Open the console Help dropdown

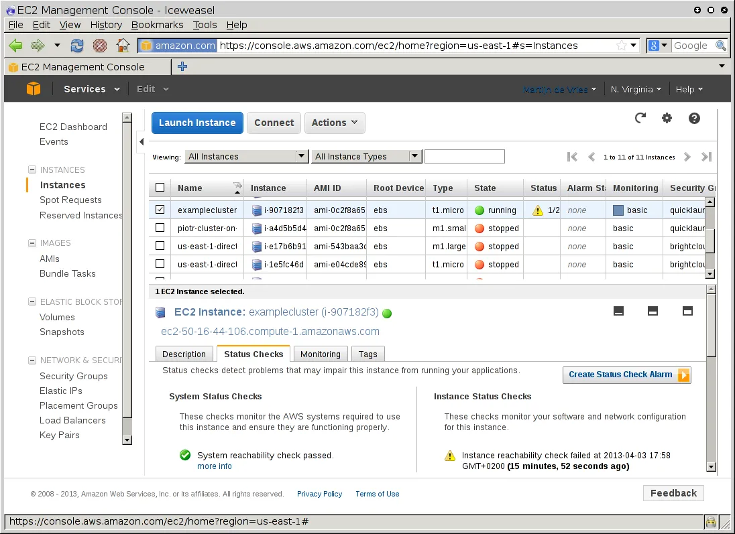[x=689, y=90]
